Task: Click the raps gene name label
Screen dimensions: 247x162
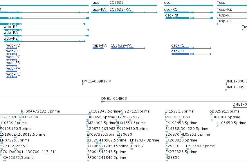Action: tap(95, 3)
